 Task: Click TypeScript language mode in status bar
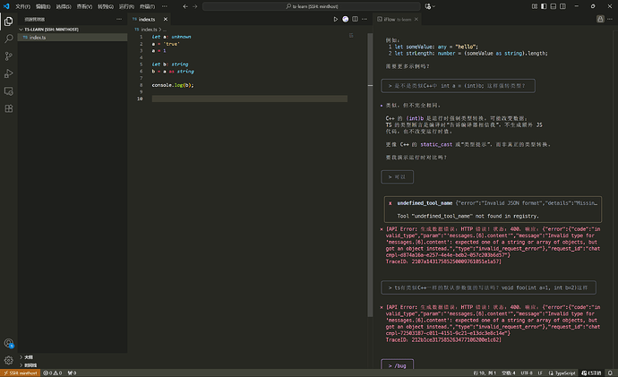tap(564, 373)
